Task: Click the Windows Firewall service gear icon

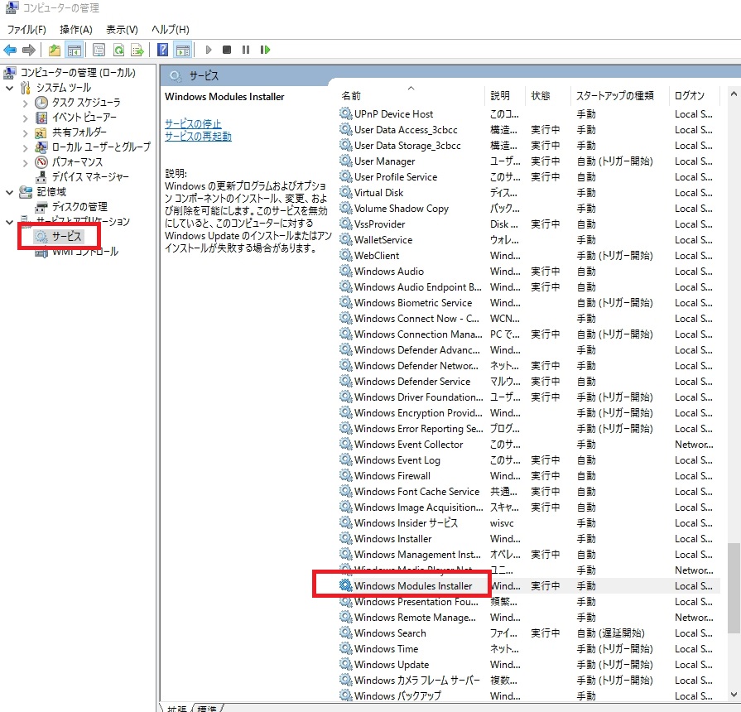Action: point(346,475)
